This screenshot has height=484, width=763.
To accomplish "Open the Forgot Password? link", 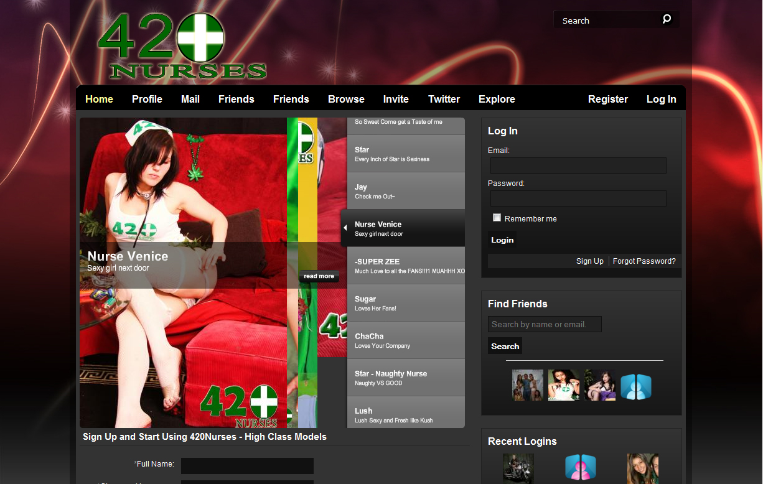I will pyautogui.click(x=644, y=261).
